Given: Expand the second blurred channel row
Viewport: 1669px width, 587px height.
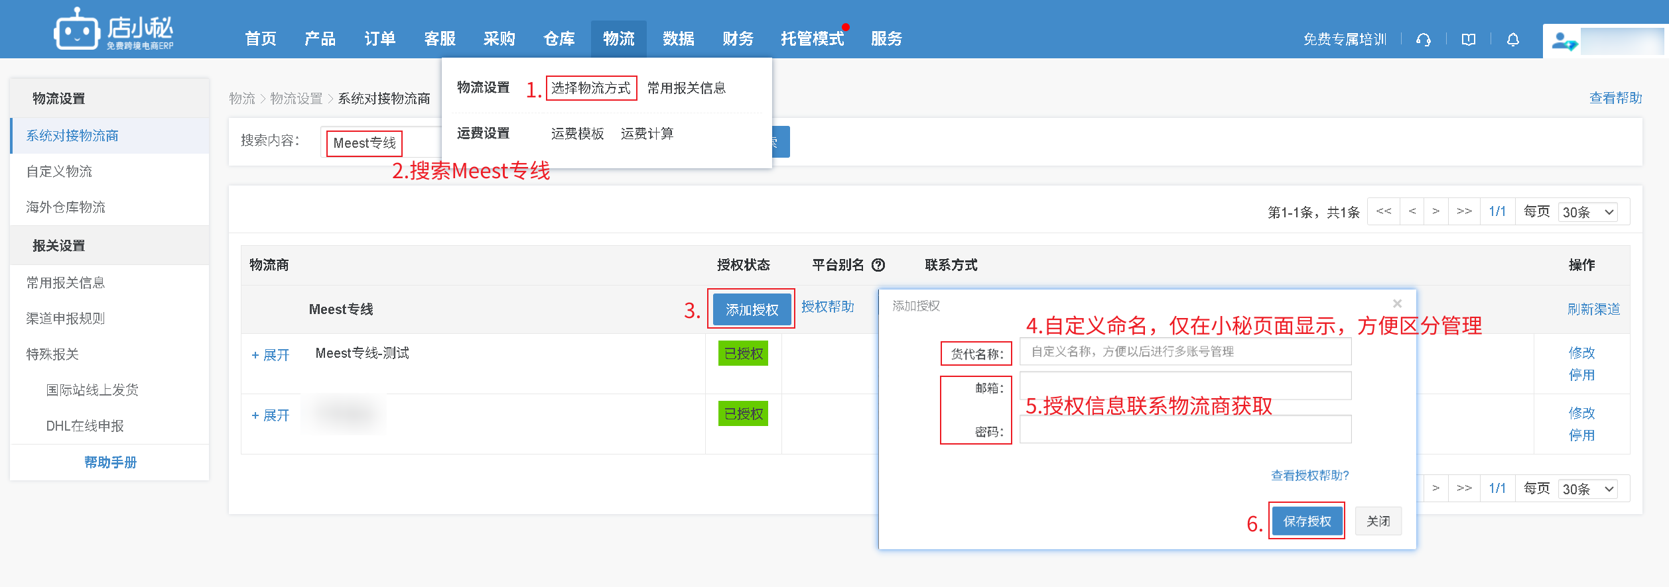Looking at the screenshot, I should [x=271, y=415].
